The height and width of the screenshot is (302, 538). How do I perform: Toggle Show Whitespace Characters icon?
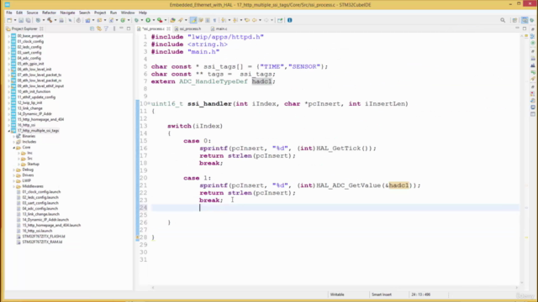tap(215, 20)
